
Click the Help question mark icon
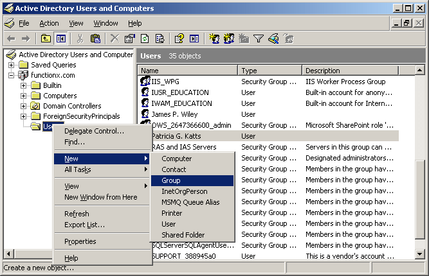tap(179, 39)
